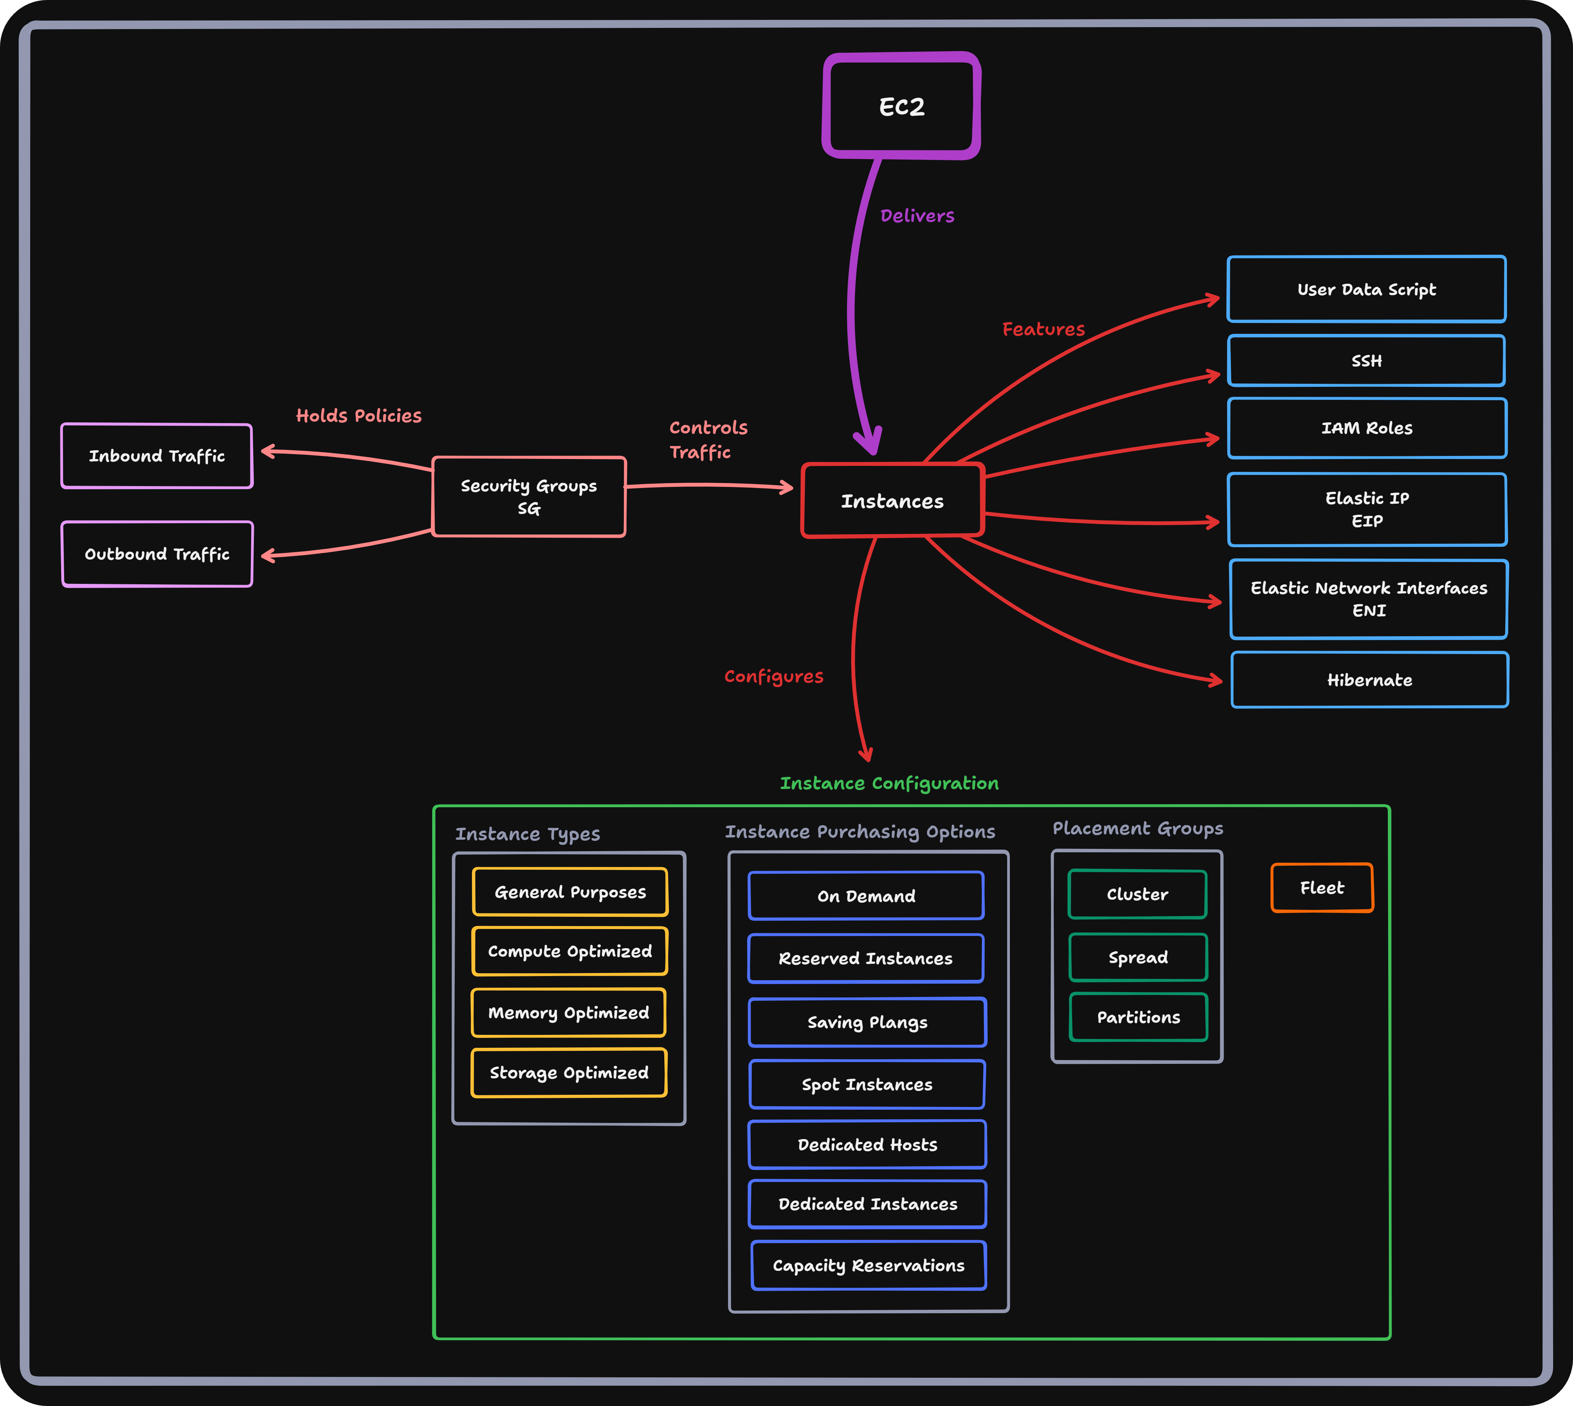1573x1406 pixels.
Task: Select the On Demand box
Action: [x=866, y=896]
